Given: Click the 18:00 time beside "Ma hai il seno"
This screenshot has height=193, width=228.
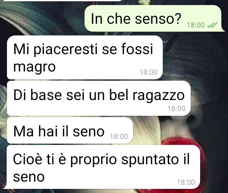Looking at the screenshot, I should (x=119, y=136).
